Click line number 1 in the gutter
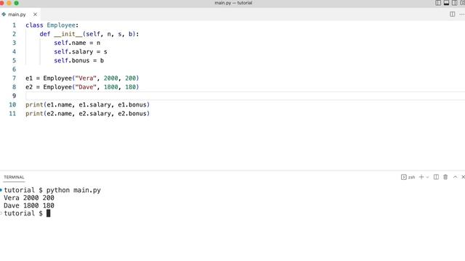 click(14, 25)
